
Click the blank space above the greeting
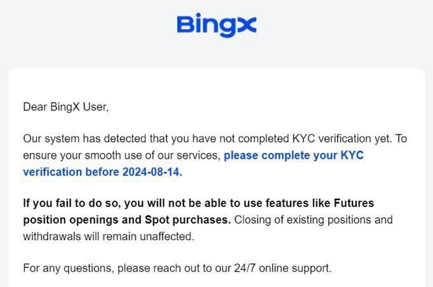pyautogui.click(x=216, y=84)
